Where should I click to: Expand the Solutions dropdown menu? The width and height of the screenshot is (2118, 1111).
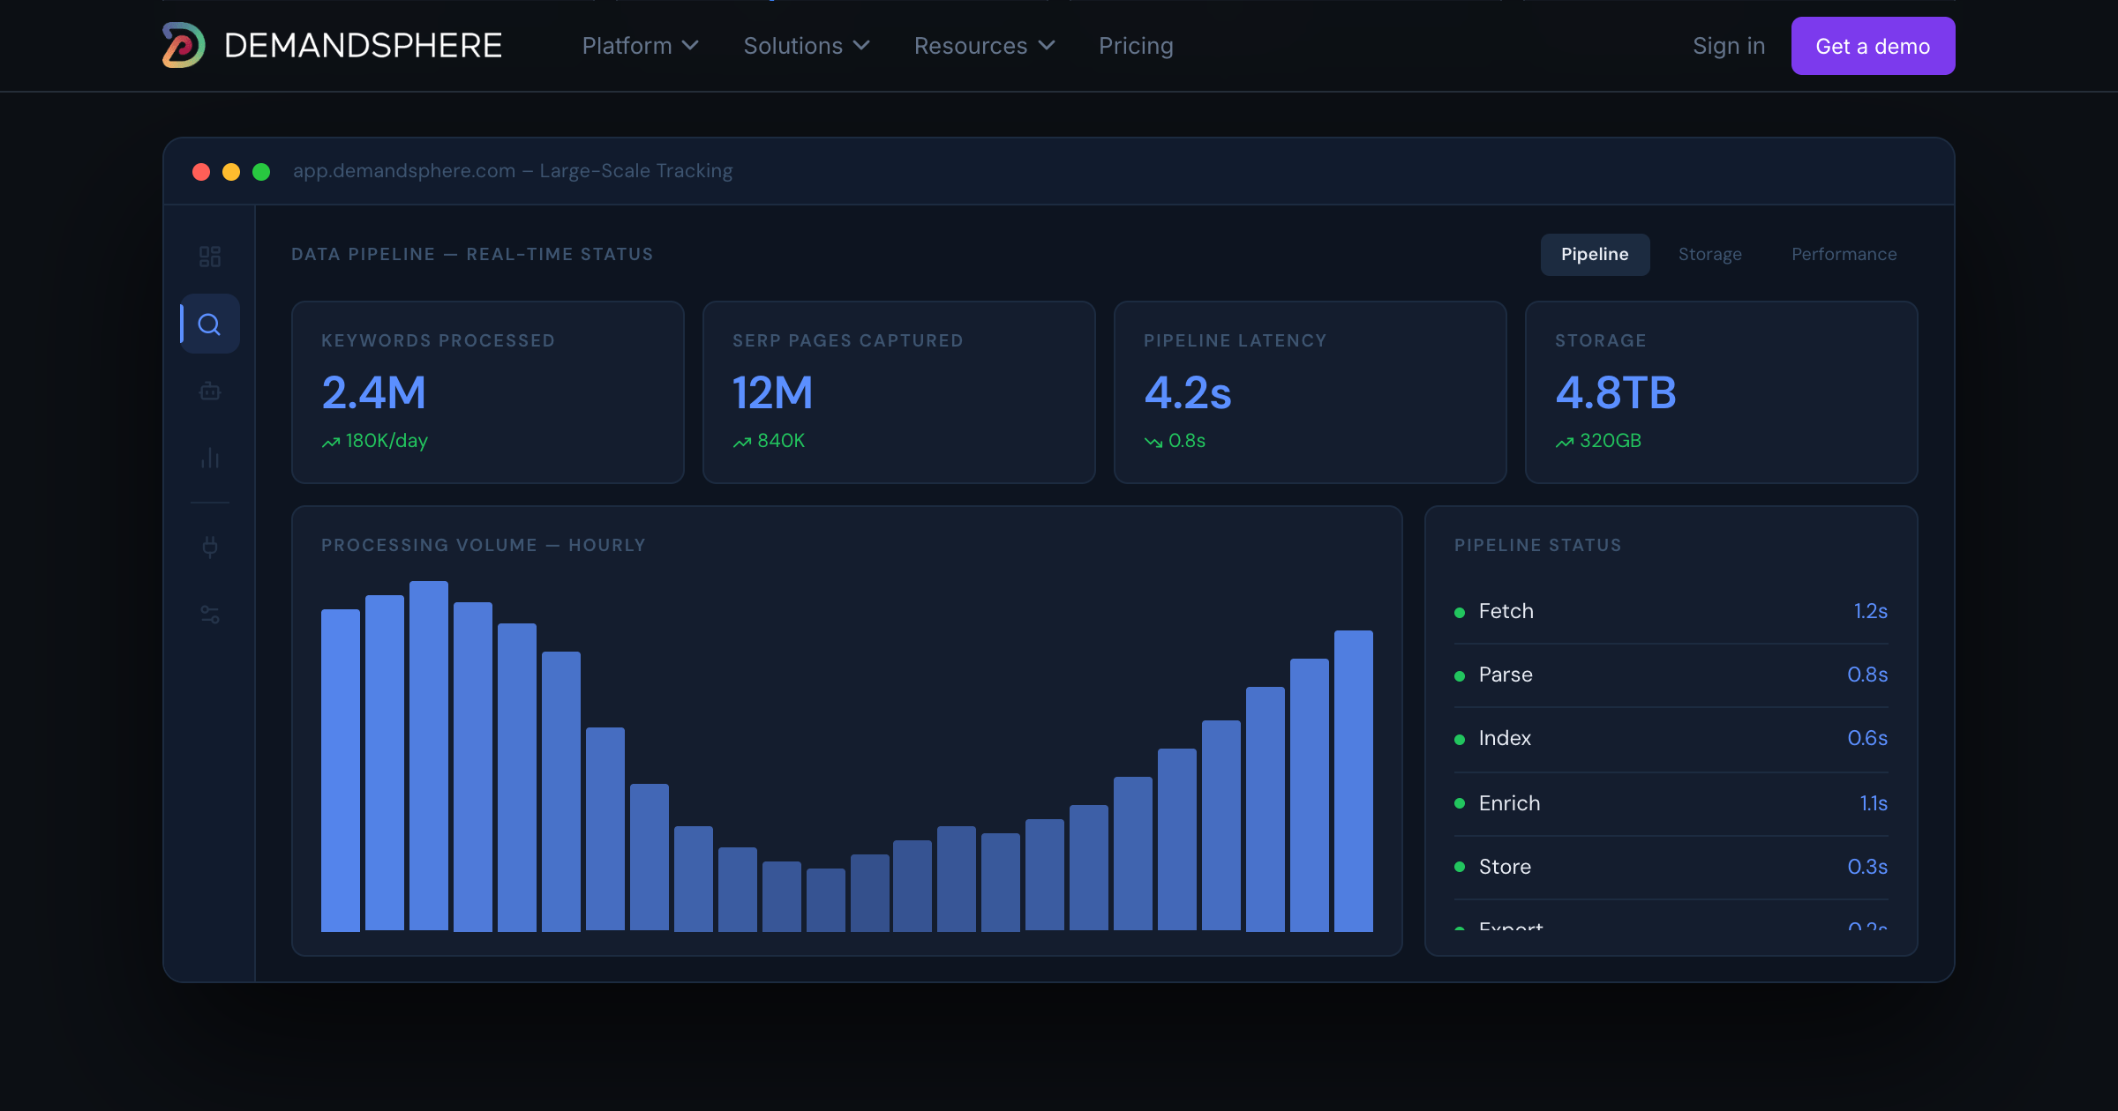point(807,46)
